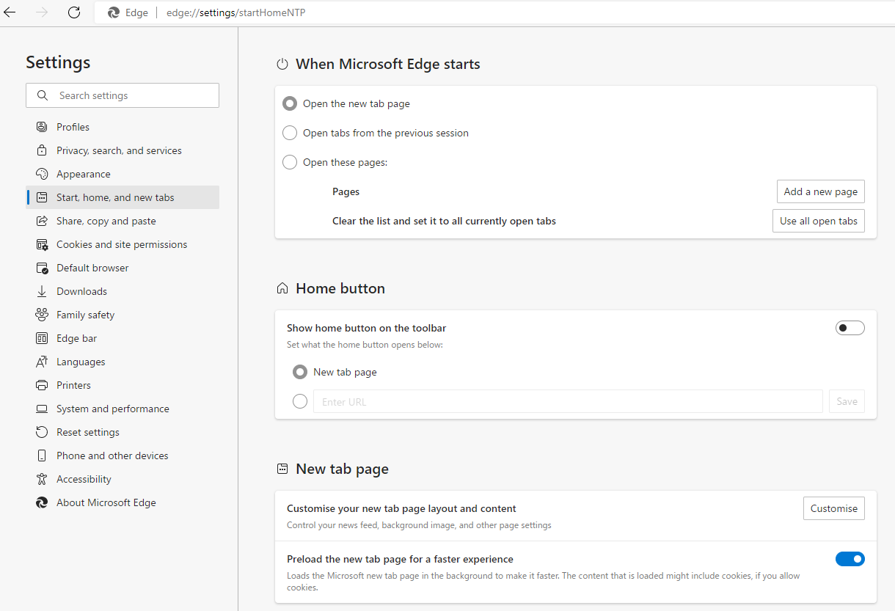
Task: Click 'Clear the list and set it to all currently open tabs'
Action: pyautogui.click(x=444, y=221)
